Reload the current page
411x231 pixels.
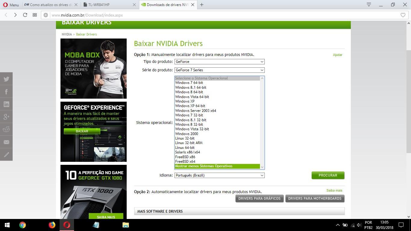point(25,15)
